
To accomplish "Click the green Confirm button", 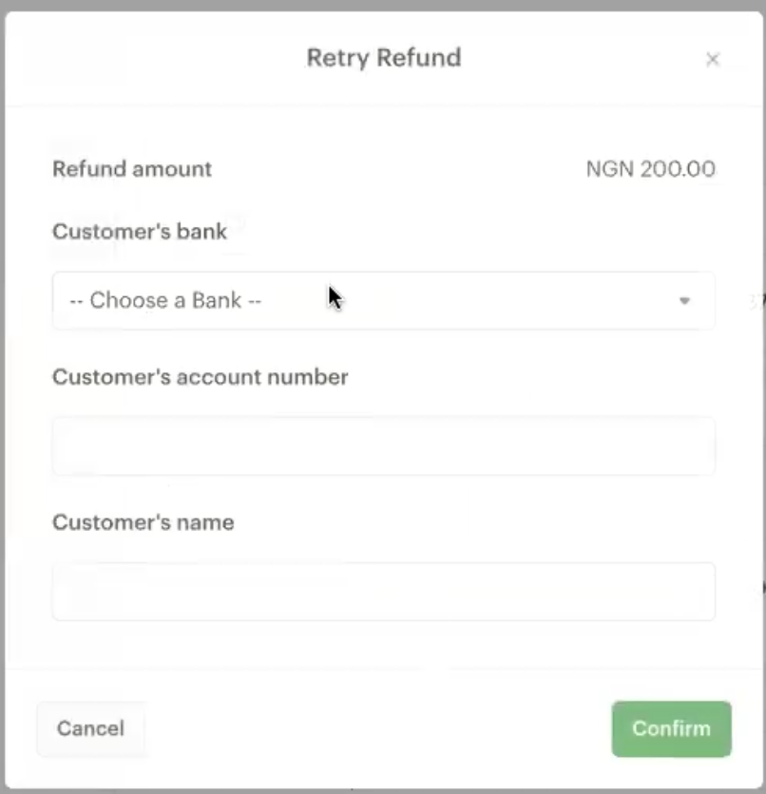I will (671, 728).
